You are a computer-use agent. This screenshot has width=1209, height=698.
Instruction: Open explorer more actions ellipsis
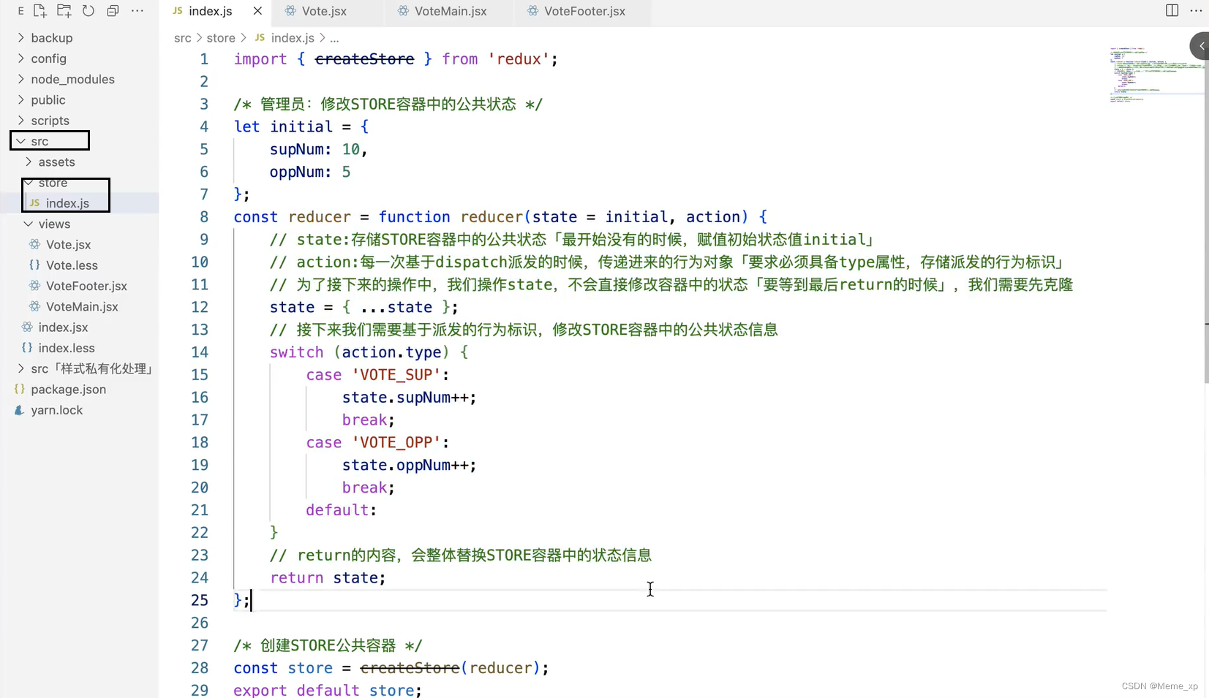[138, 11]
